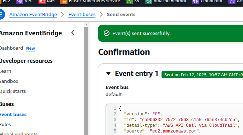The image size is (243, 135).
Task: Collapse the Event entry 1 section
Action: [108, 74]
